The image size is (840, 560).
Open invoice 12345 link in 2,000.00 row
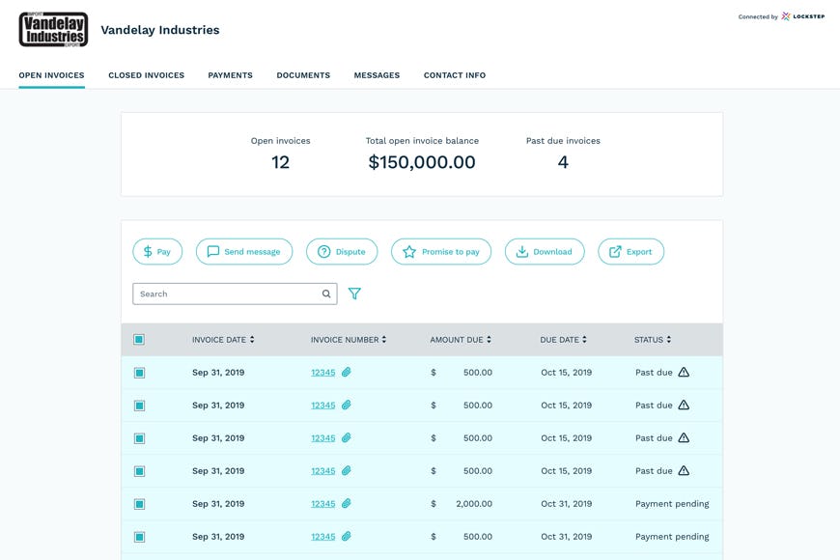click(323, 504)
